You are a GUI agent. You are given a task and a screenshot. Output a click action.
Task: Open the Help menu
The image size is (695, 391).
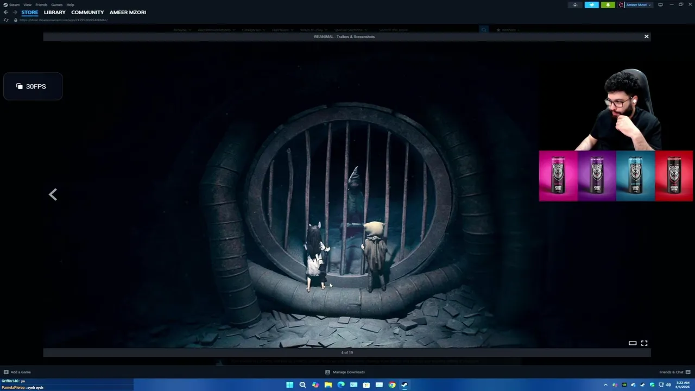coord(70,4)
